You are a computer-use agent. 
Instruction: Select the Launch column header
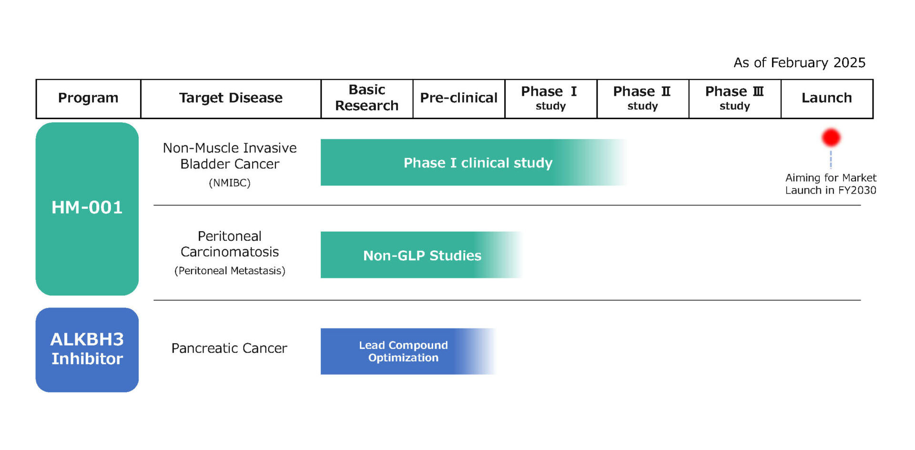tap(826, 98)
